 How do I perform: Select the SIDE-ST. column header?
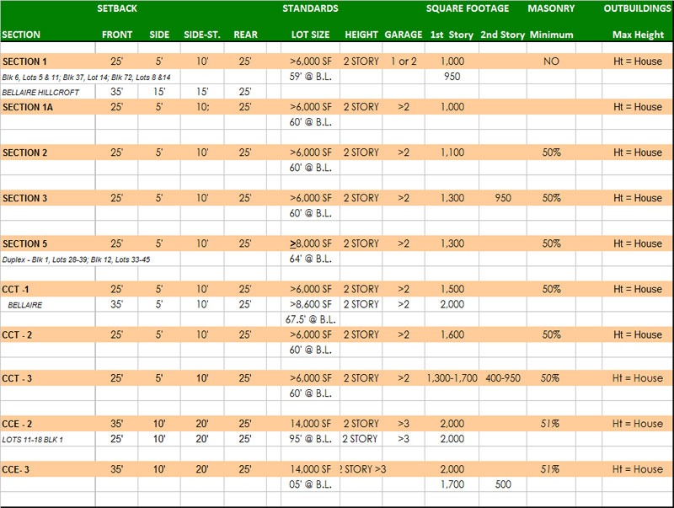click(202, 35)
